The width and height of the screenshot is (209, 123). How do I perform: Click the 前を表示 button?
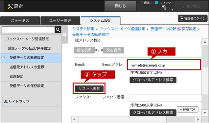coord(84,50)
